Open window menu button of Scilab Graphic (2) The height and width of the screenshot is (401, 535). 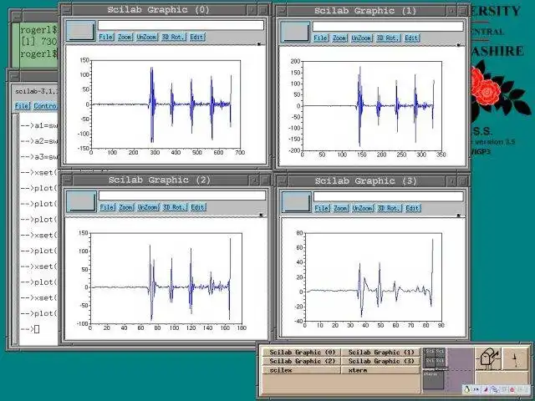click(x=67, y=180)
